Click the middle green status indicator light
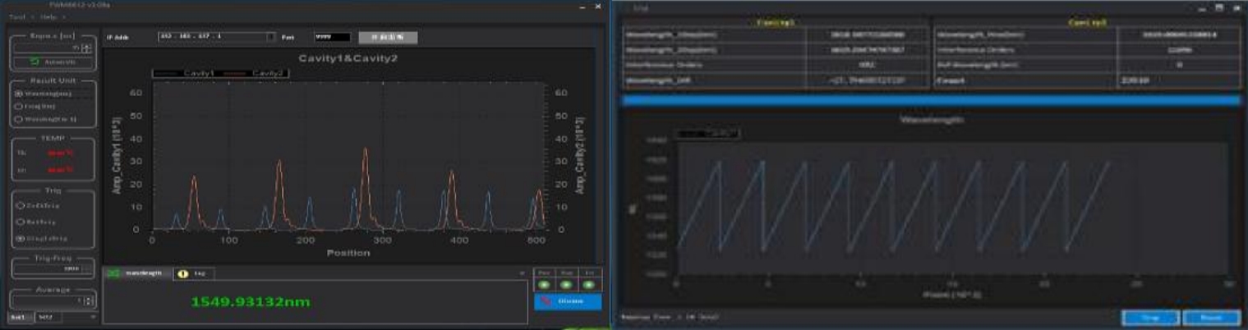 [567, 285]
